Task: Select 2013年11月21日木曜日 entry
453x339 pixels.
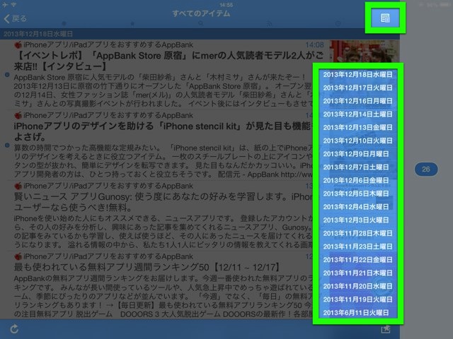Action: pyautogui.click(x=357, y=273)
